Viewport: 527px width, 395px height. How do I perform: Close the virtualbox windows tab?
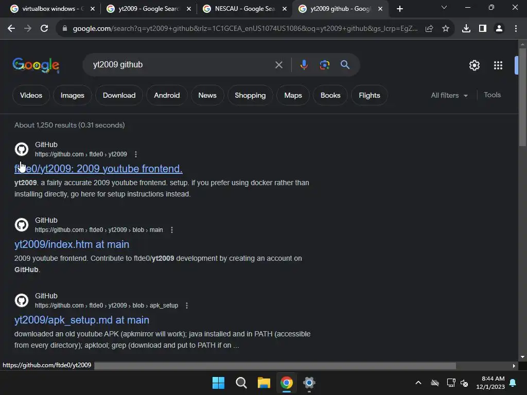93,9
